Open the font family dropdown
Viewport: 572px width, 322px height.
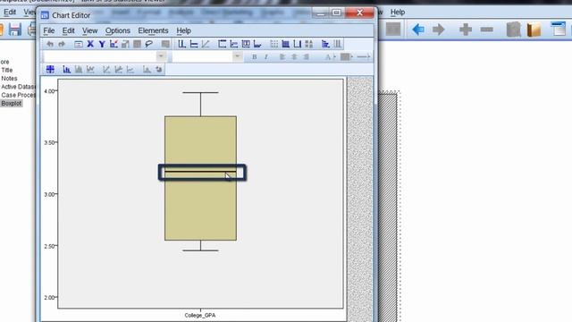click(161, 56)
